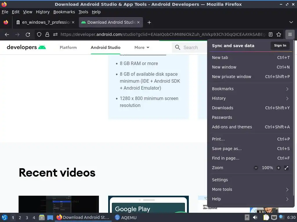Click the site security padlock icon
297x222 pixels.
pos(47,34)
